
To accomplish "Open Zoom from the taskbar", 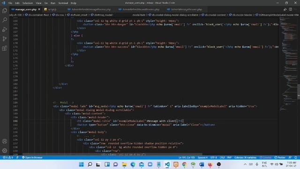I will pos(150,164).
